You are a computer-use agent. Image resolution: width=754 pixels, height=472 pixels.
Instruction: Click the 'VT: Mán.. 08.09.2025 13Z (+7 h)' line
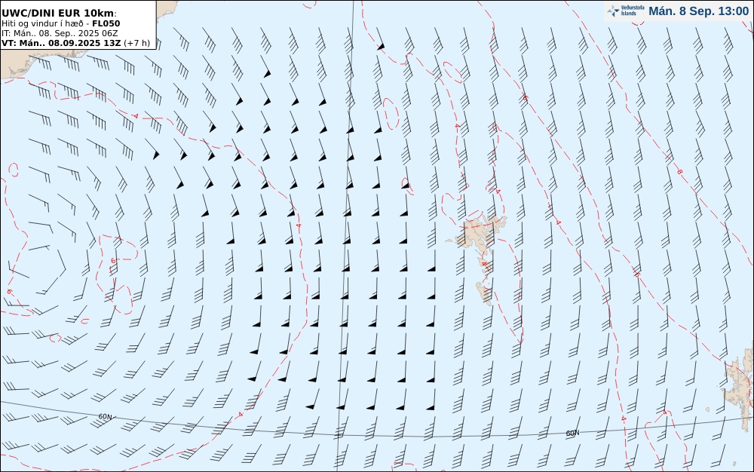coord(75,43)
